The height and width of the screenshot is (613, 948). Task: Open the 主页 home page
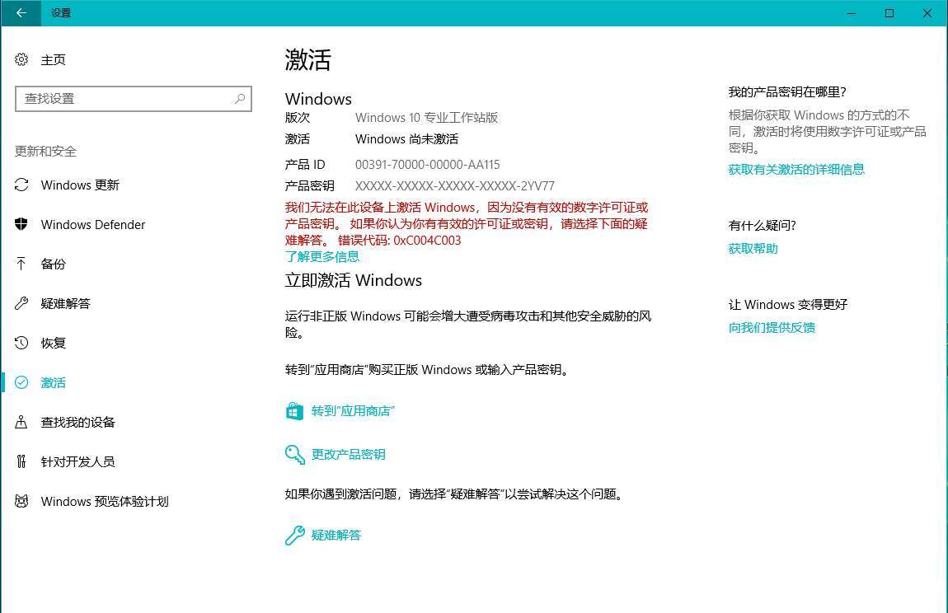pyautogui.click(x=54, y=60)
